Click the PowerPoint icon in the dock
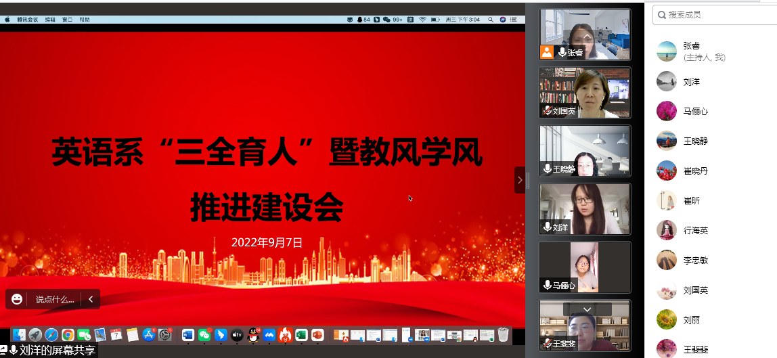This screenshot has width=777, height=358. [317, 335]
